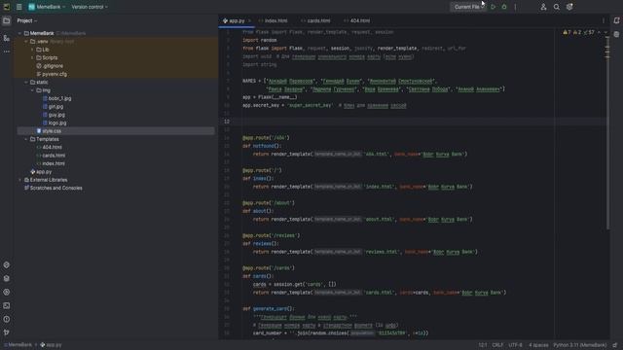
Task: Close the app.py tab
Action: (x=249, y=20)
